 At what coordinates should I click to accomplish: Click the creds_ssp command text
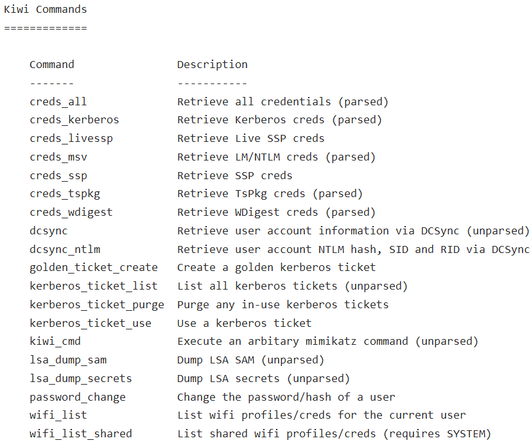point(58,175)
